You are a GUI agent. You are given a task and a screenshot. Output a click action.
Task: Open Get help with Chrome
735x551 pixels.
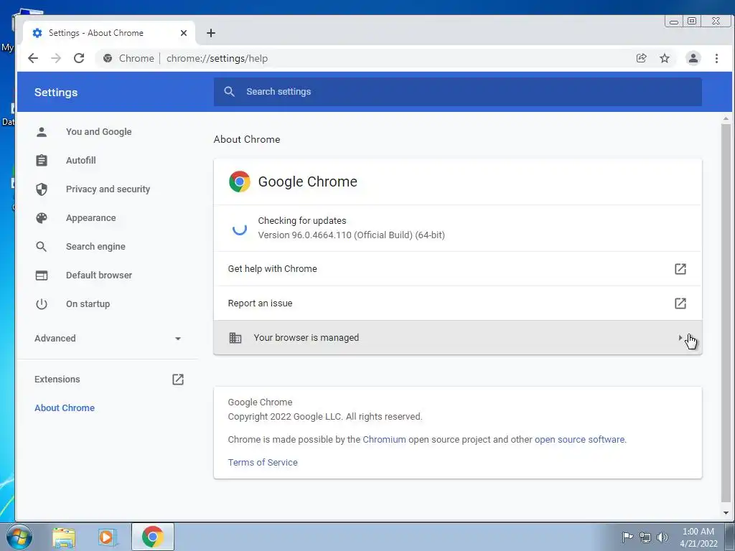pos(457,268)
